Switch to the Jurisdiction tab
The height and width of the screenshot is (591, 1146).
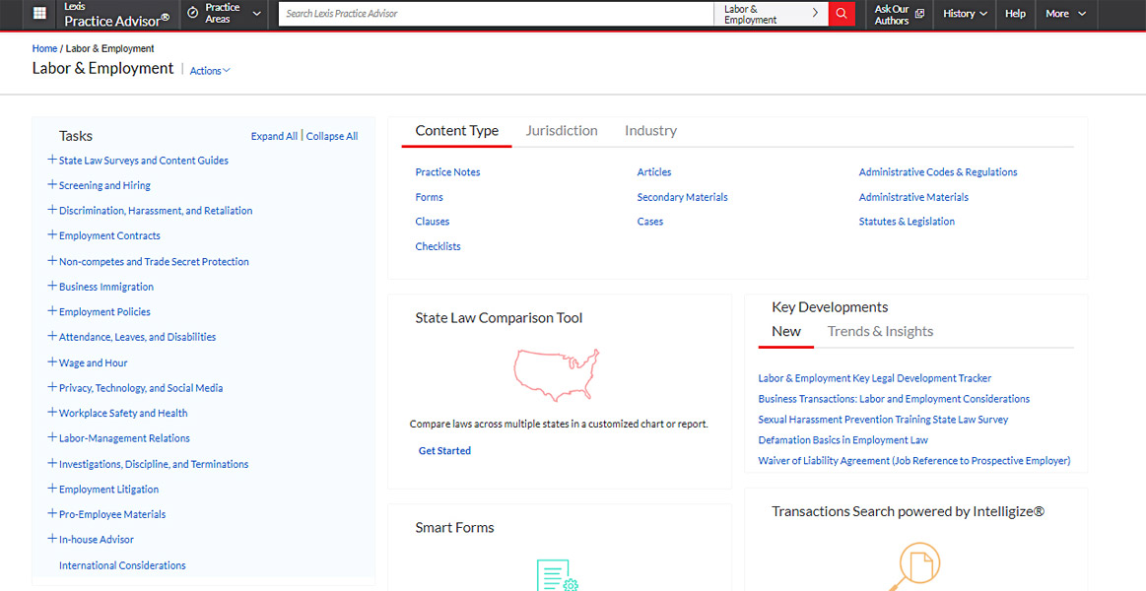(562, 131)
